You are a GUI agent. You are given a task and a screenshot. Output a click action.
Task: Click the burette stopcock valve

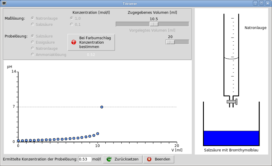pyautogui.click(x=232, y=101)
